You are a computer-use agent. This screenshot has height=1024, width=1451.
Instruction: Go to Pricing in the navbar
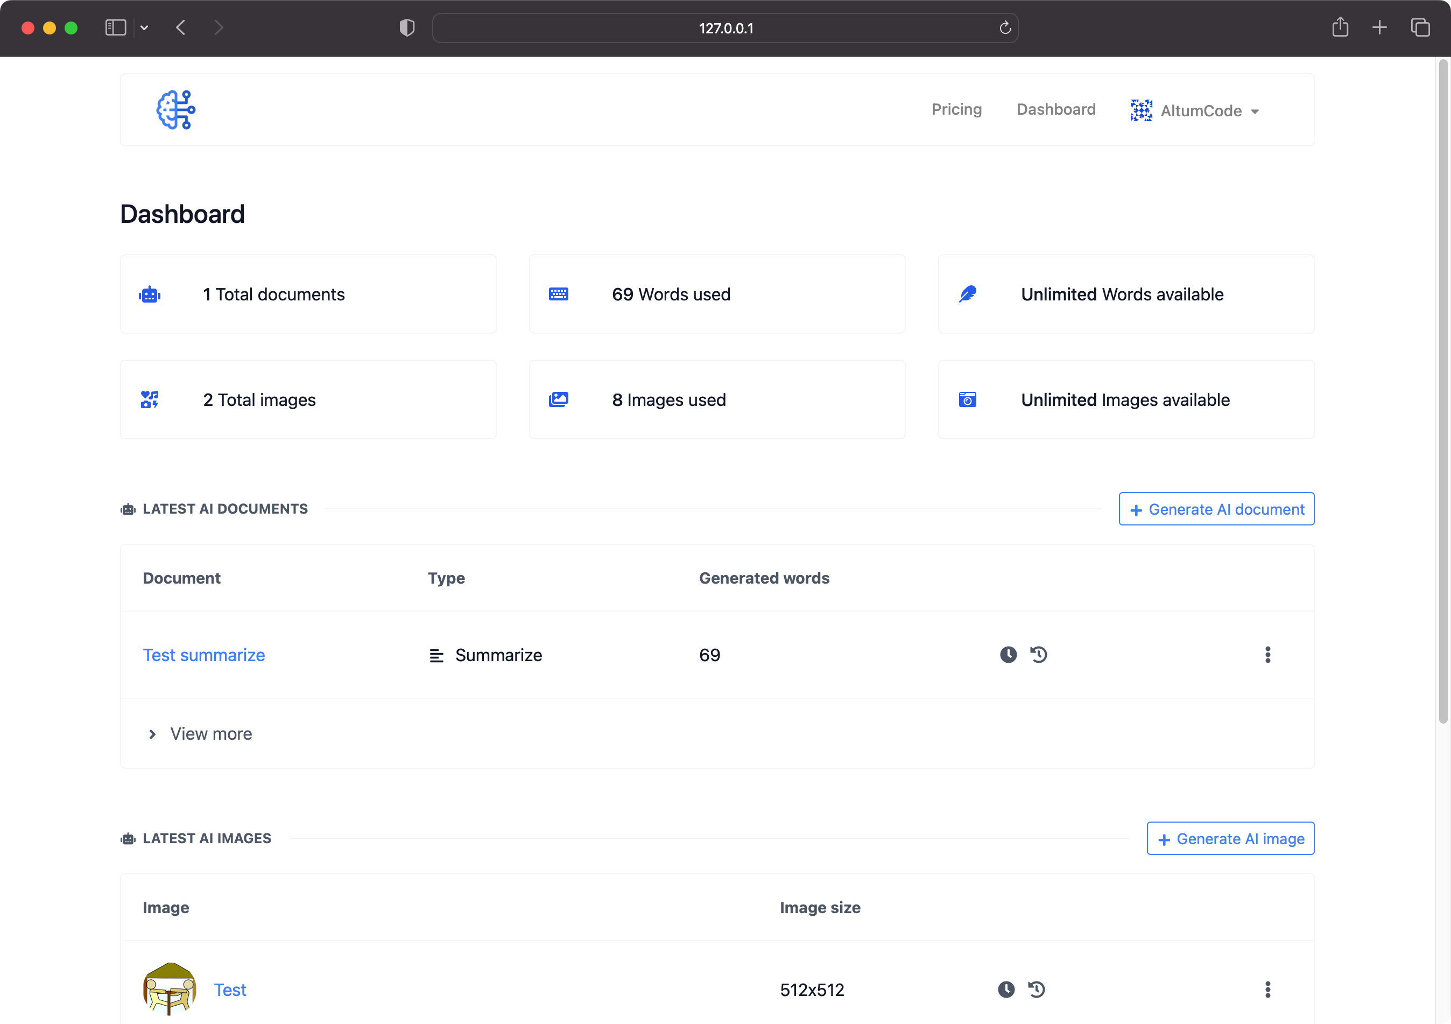pyautogui.click(x=956, y=109)
